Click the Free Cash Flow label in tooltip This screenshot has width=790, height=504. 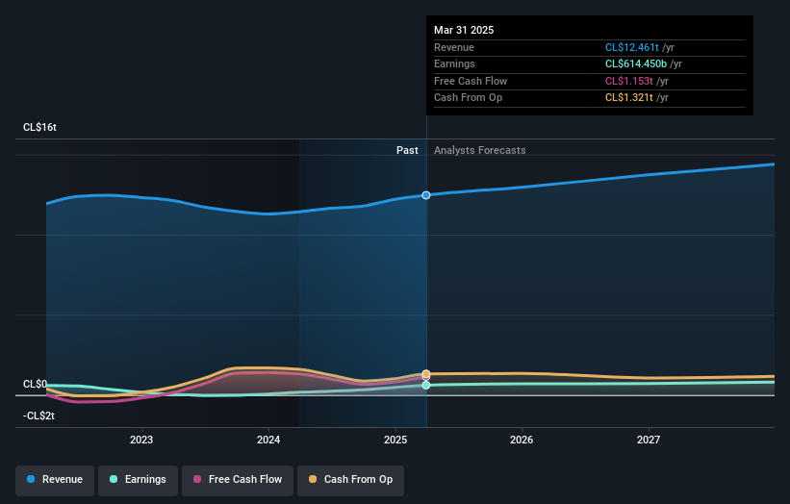(471, 81)
